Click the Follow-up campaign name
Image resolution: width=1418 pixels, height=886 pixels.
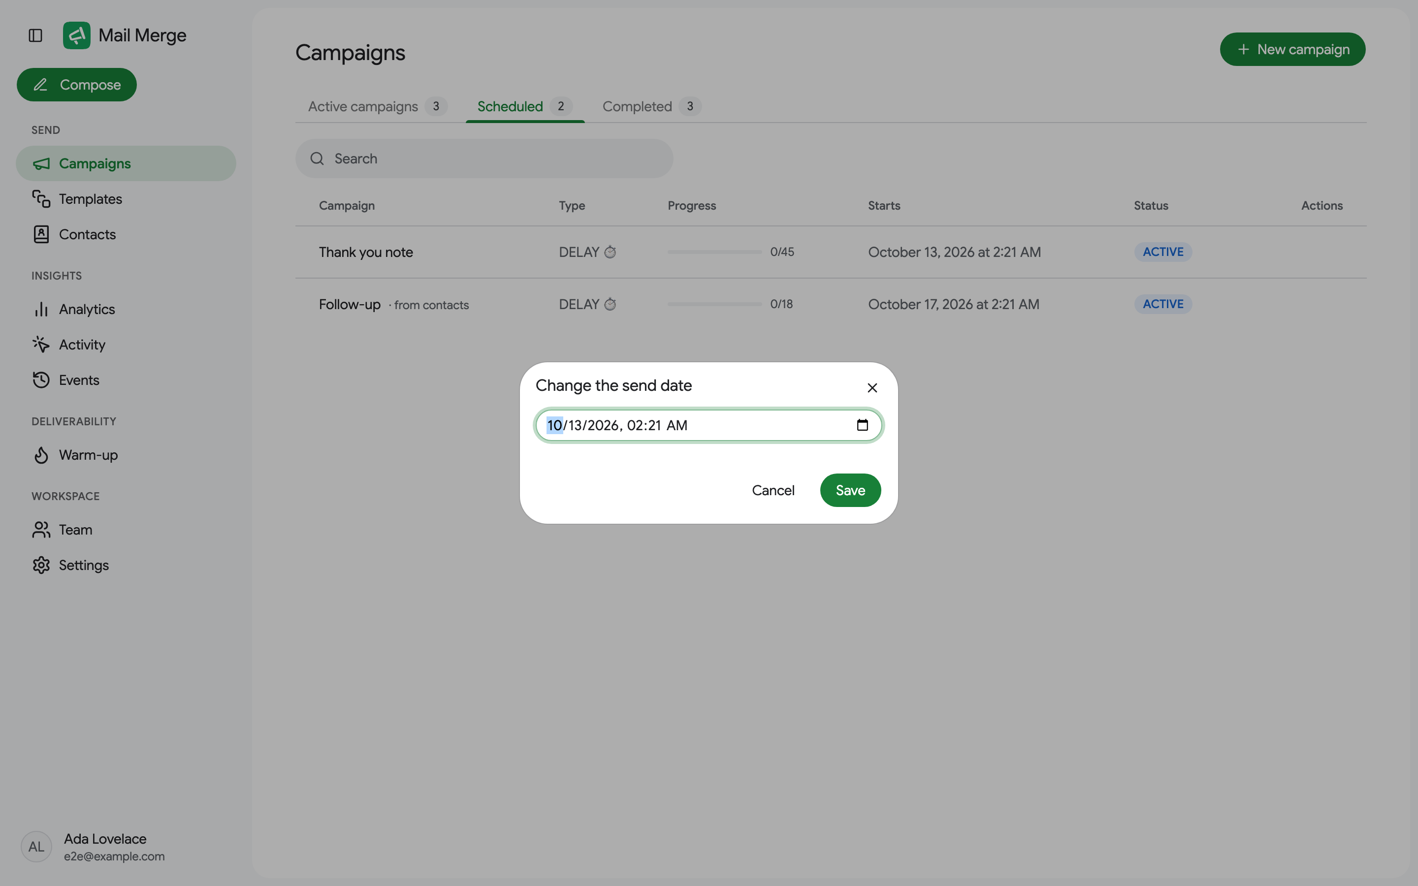(350, 304)
